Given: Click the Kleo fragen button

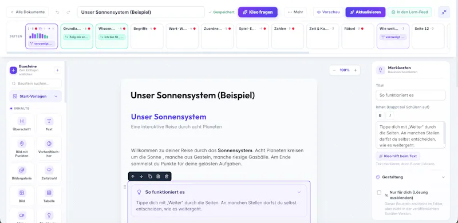Looking at the screenshot, I should (258, 12).
